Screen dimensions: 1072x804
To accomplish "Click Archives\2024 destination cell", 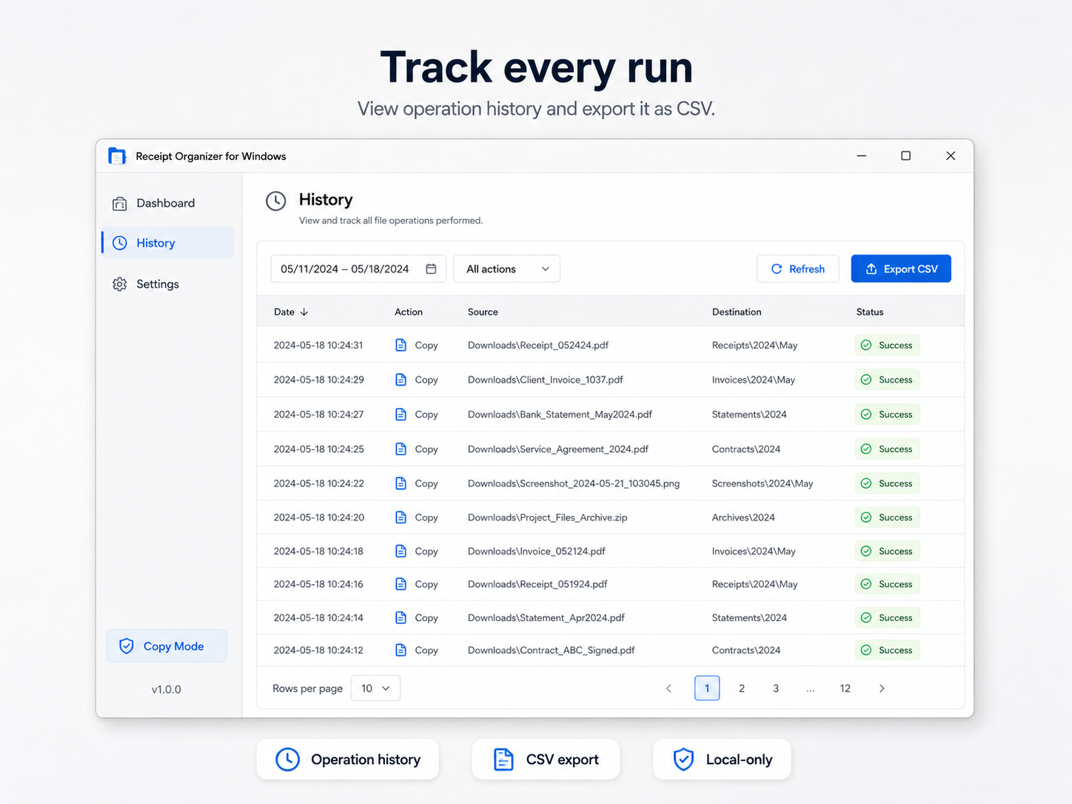I will coord(743,517).
